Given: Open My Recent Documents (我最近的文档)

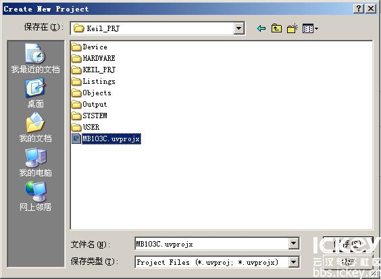Looking at the screenshot, I should [x=36, y=58].
